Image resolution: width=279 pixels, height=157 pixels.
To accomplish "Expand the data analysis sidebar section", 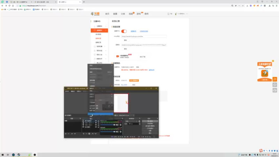I will [99, 59].
